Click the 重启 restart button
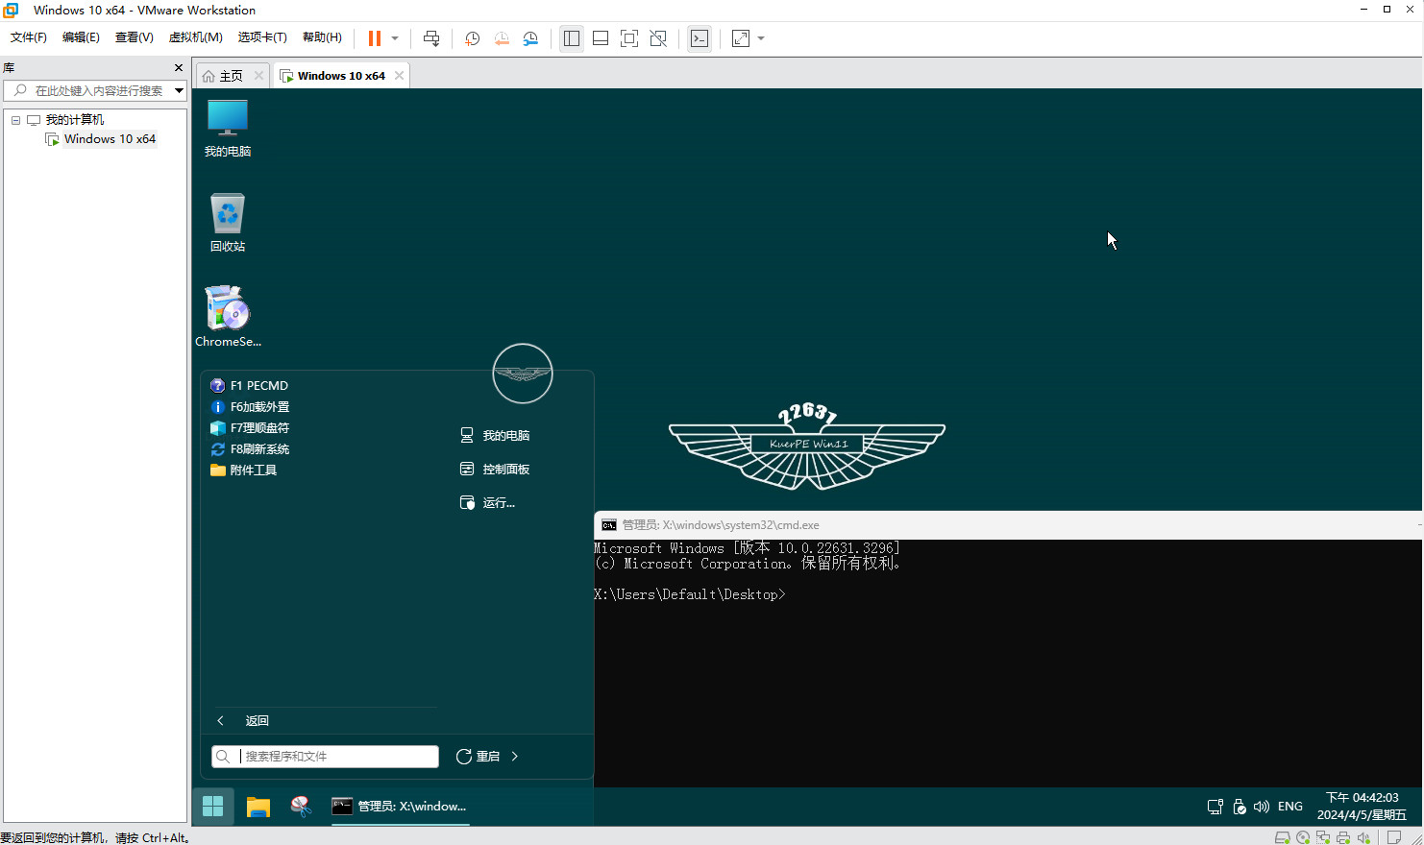 pos(479,757)
